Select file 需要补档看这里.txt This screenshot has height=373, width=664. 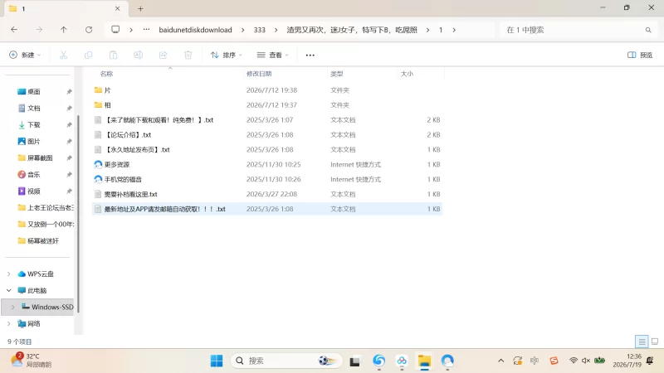130,194
